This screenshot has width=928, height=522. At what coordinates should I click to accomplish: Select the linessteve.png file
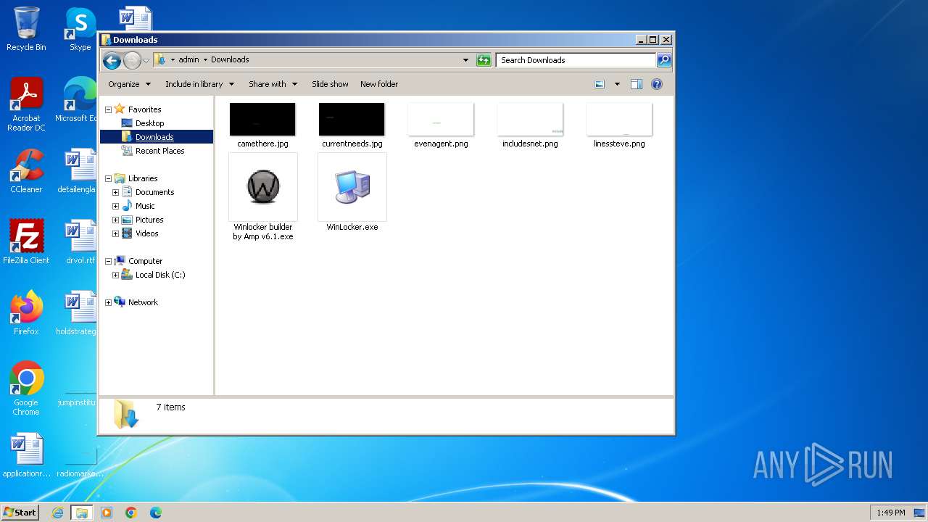pos(619,125)
